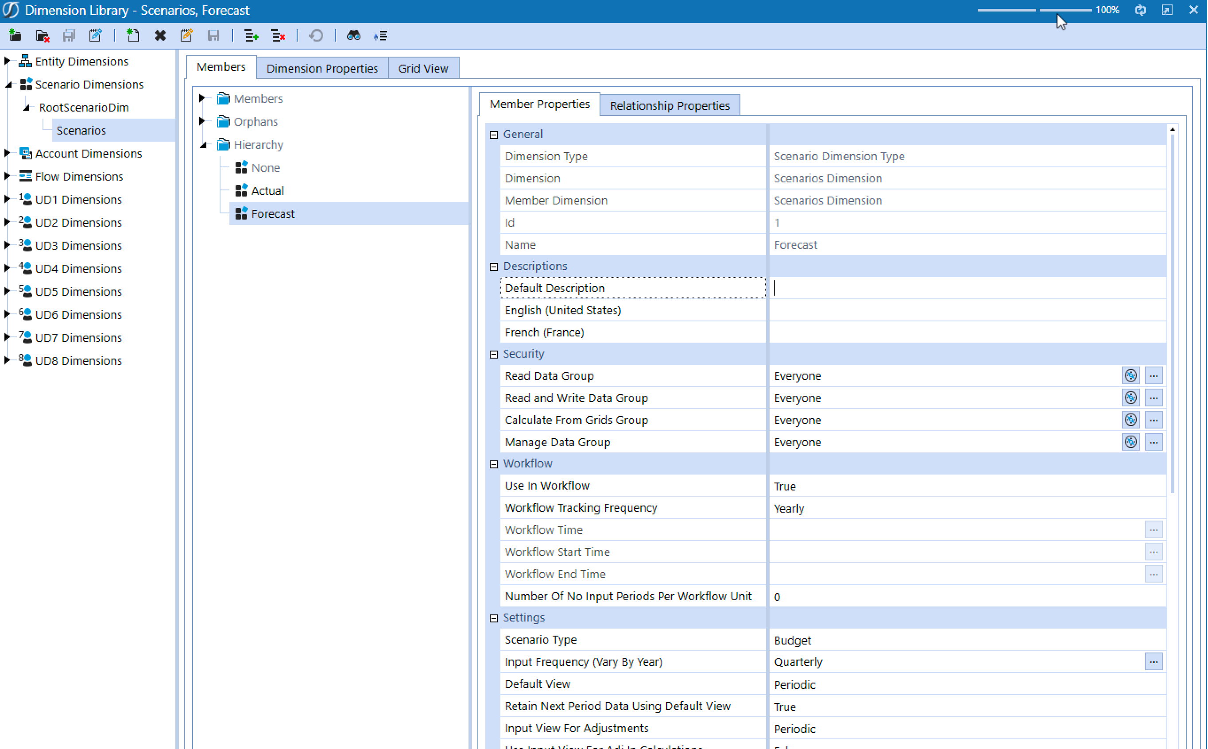Click the Cancel Changes undo arrow icon
This screenshot has width=1208, height=749.
316,36
